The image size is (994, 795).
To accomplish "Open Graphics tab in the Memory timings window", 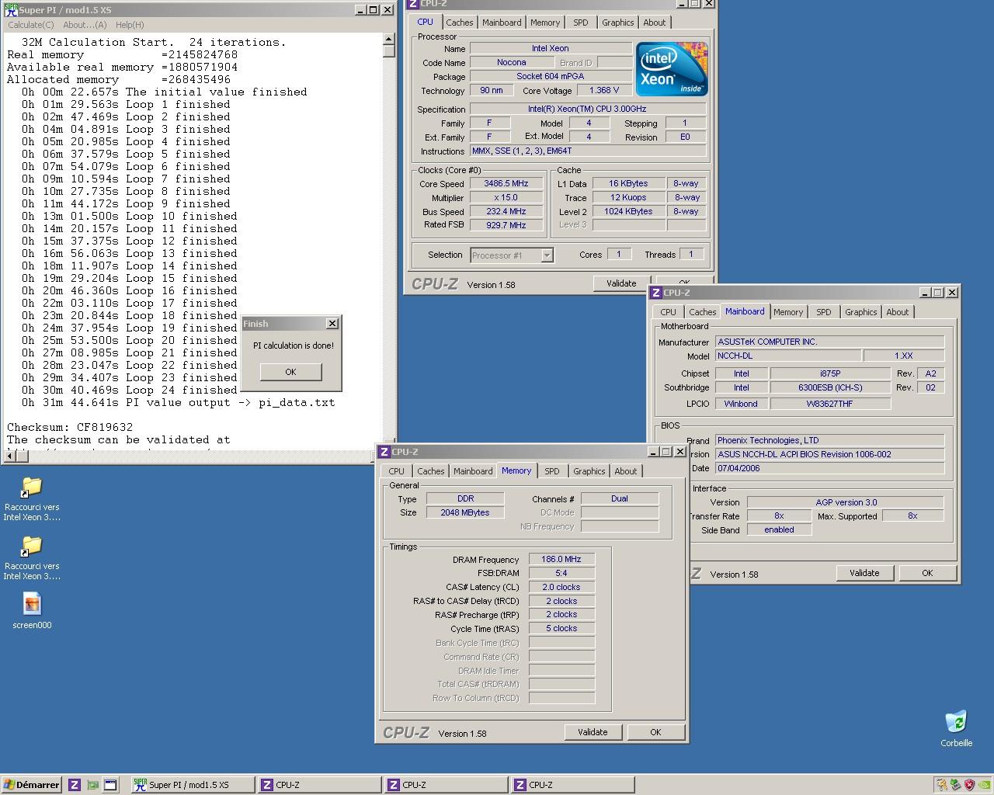I will pyautogui.click(x=589, y=471).
